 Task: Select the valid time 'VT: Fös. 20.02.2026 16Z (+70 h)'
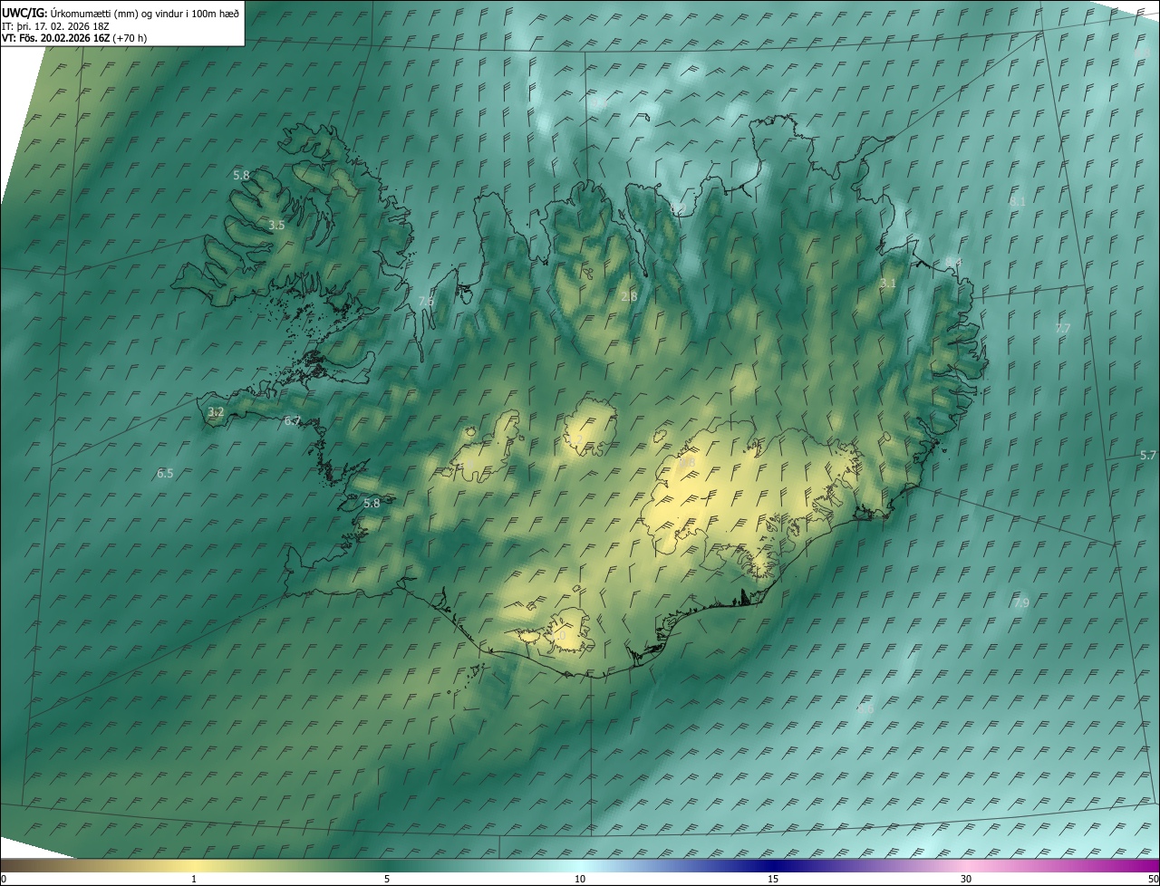tap(74, 38)
